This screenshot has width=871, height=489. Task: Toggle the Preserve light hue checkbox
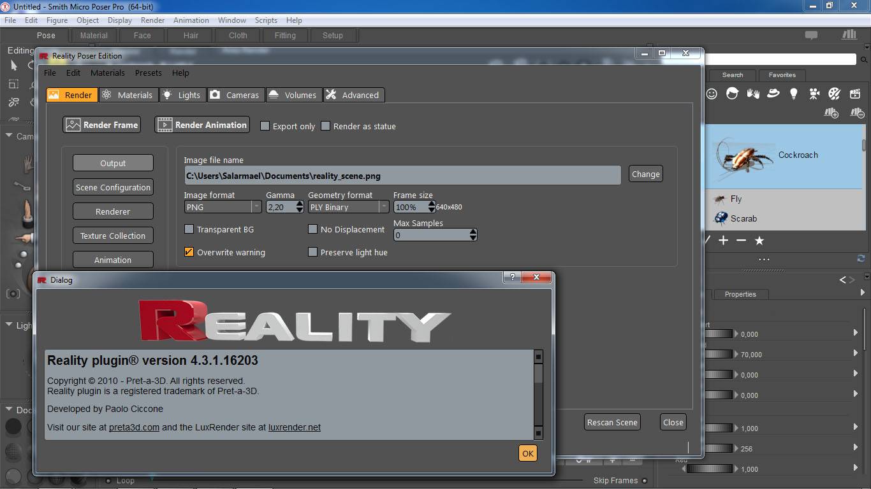point(312,252)
